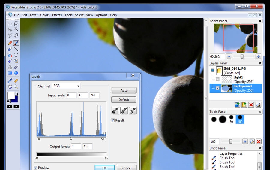Open the Layer menu

click(x=34, y=15)
